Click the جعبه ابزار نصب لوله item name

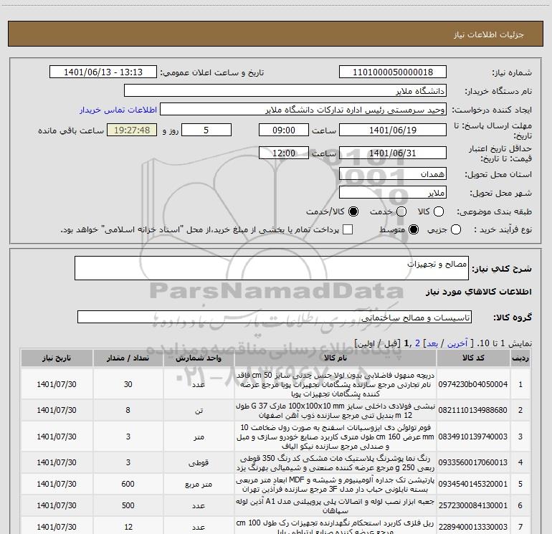(336, 506)
